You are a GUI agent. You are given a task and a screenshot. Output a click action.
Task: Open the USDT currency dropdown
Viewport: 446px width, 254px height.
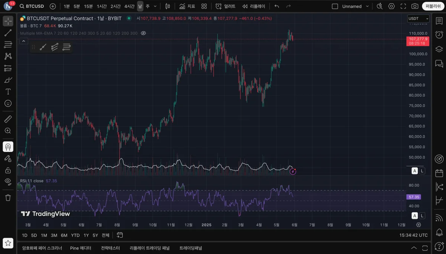click(x=418, y=19)
